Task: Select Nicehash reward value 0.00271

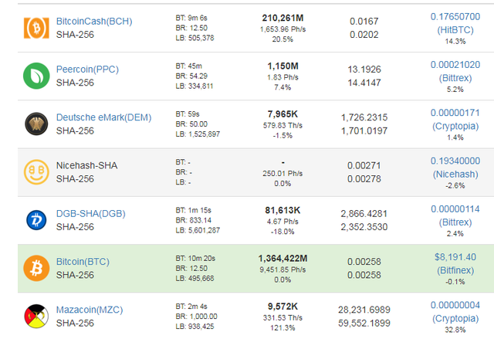Action: point(364,165)
